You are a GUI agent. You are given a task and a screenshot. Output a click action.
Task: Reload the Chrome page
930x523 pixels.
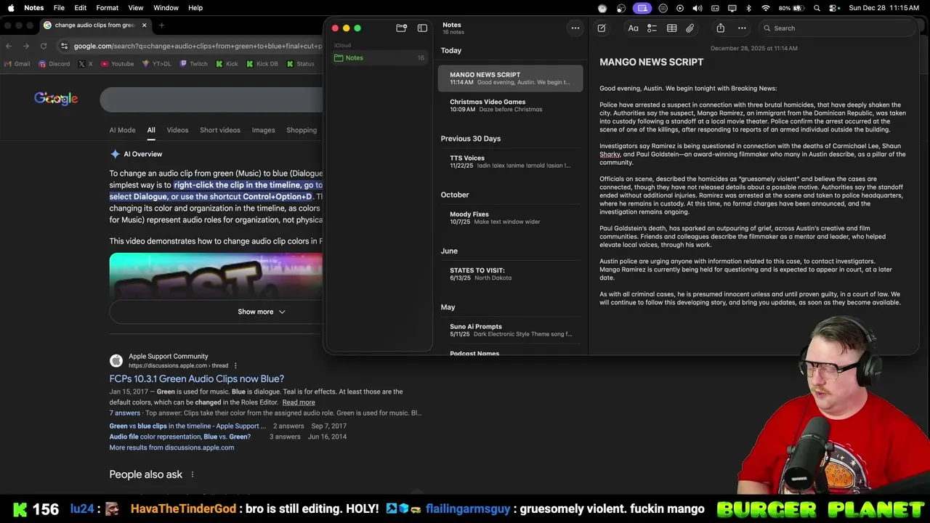pyautogui.click(x=44, y=46)
